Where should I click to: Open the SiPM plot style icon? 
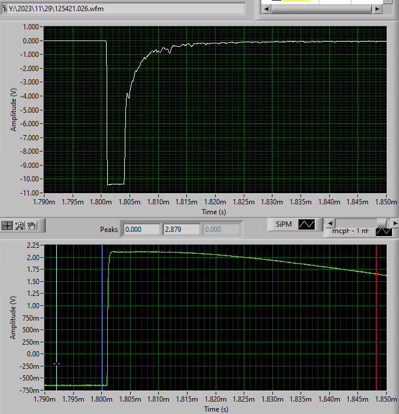pyautogui.click(x=306, y=224)
